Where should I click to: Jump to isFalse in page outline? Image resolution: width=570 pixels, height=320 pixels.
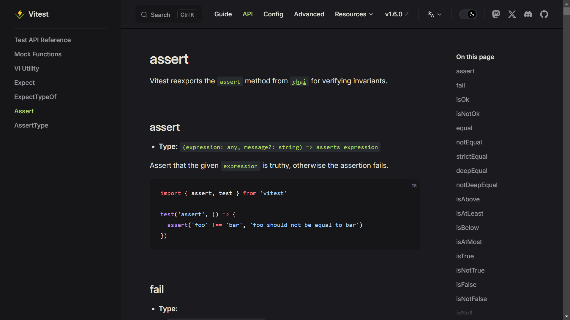466,284
